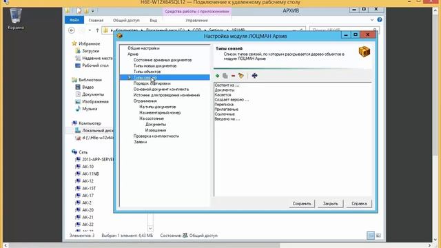Remove link type with red minus icon
This screenshot has width=441, height=248.
point(233,76)
